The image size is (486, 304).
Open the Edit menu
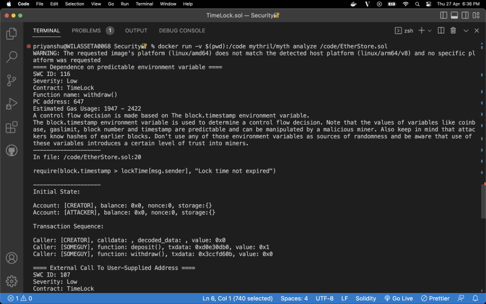click(x=54, y=4)
